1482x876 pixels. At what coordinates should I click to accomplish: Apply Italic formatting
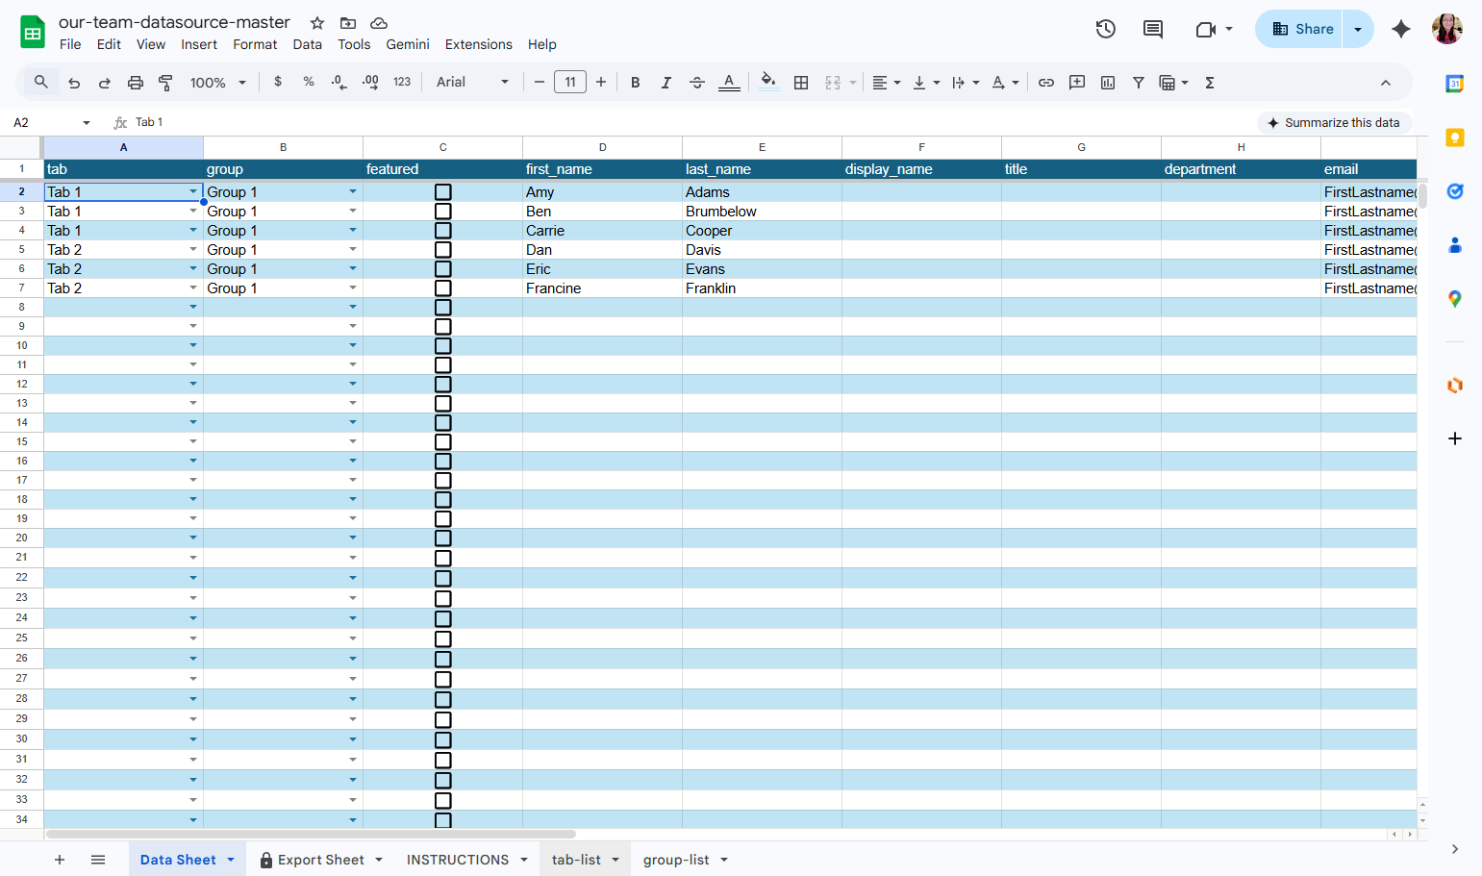tap(666, 83)
